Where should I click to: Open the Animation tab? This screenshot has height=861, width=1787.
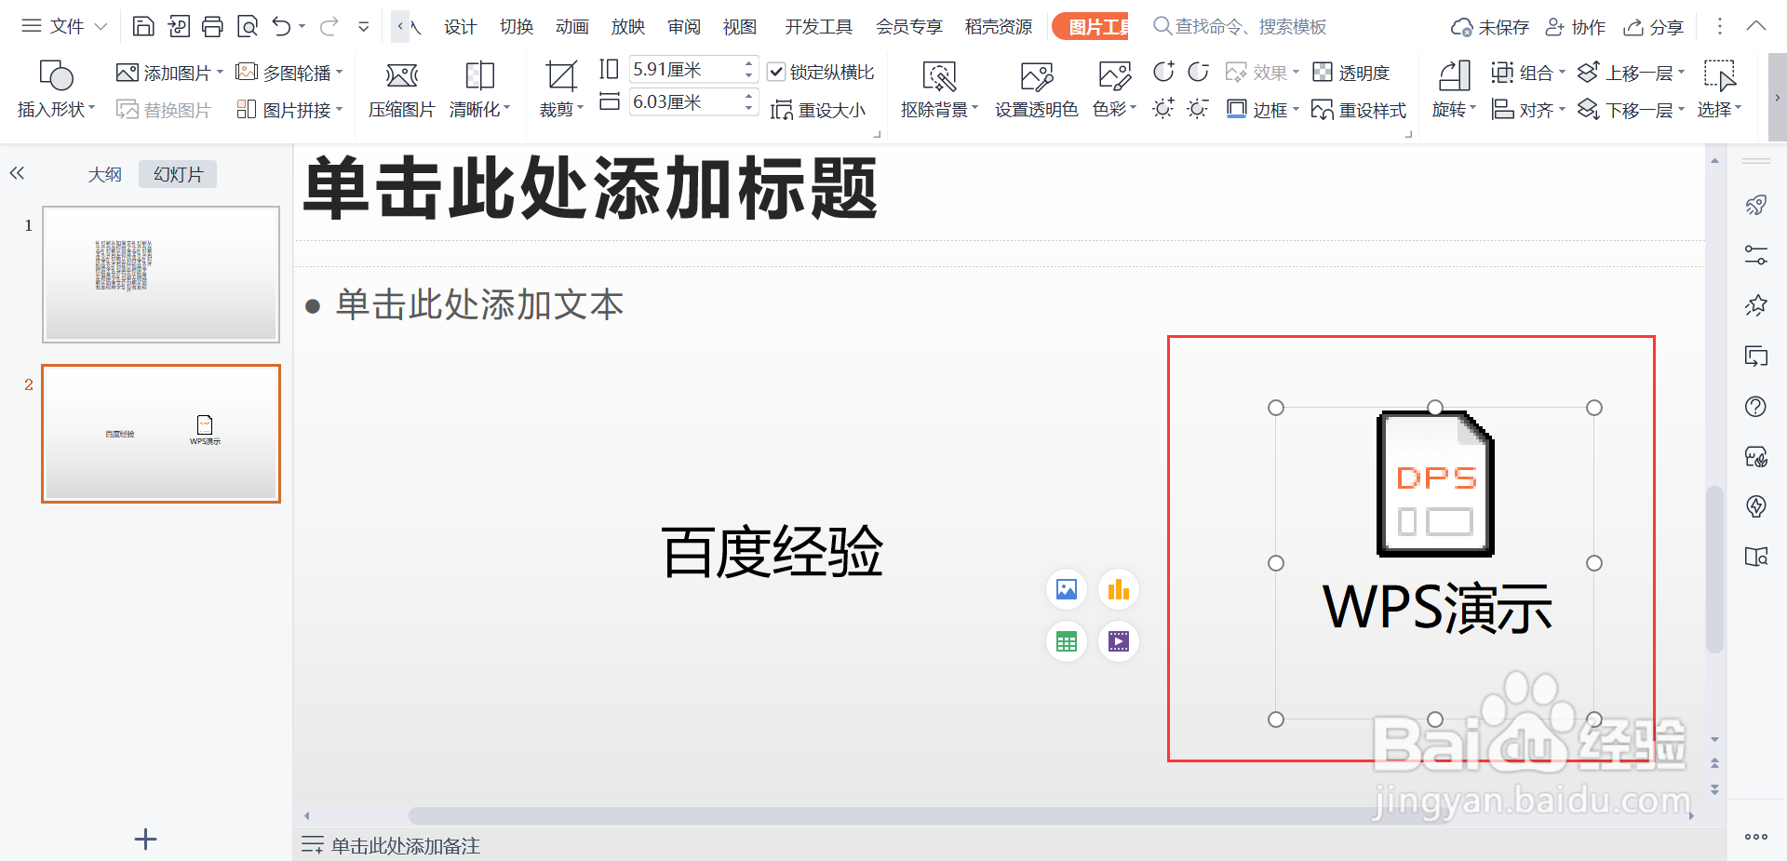click(x=572, y=27)
